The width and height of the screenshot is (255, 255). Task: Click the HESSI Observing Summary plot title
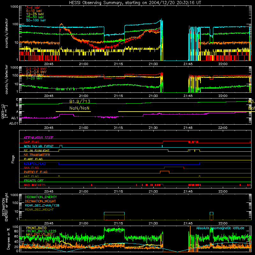[x=135, y=3]
